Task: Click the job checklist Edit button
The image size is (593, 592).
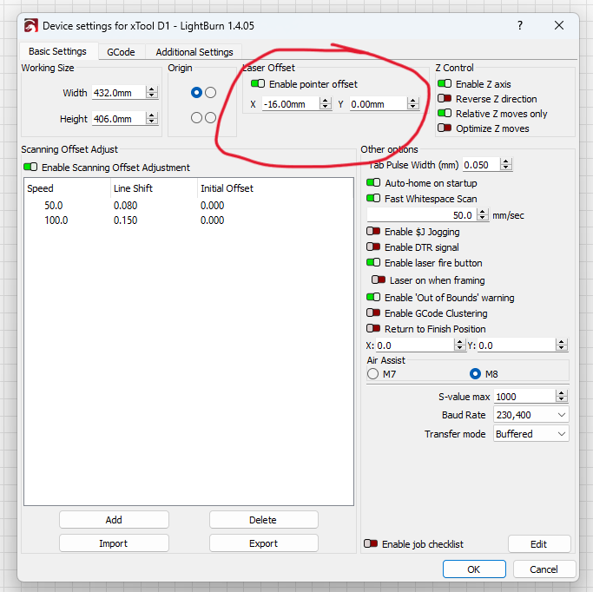Action: click(539, 544)
